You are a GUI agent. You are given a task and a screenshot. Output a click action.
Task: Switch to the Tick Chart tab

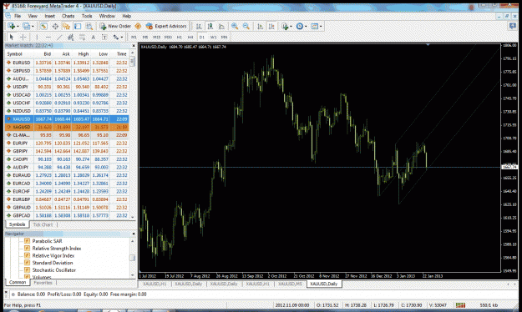[43, 224]
